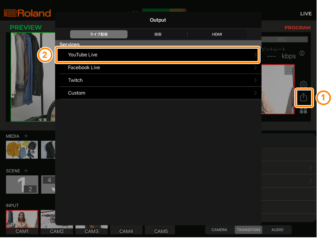
Task: Switch to the ライブ配信 tab
Action: pos(99,34)
